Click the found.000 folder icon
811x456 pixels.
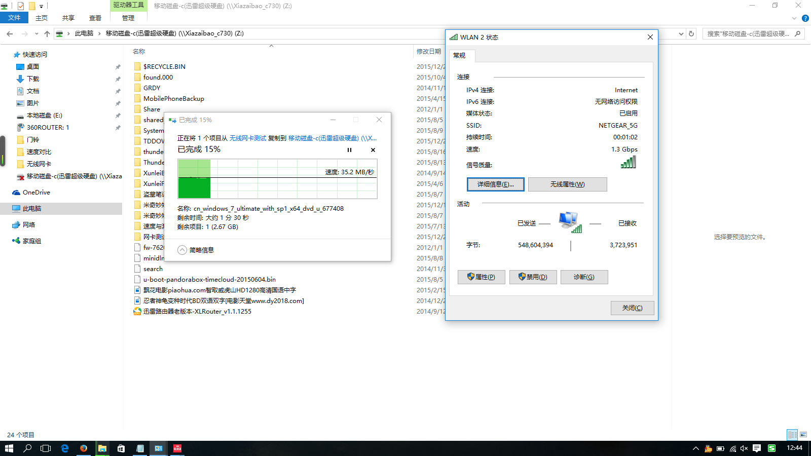[x=137, y=77]
